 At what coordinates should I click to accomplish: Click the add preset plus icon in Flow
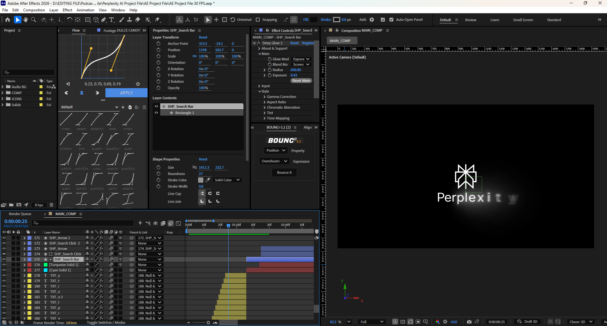[x=123, y=107]
